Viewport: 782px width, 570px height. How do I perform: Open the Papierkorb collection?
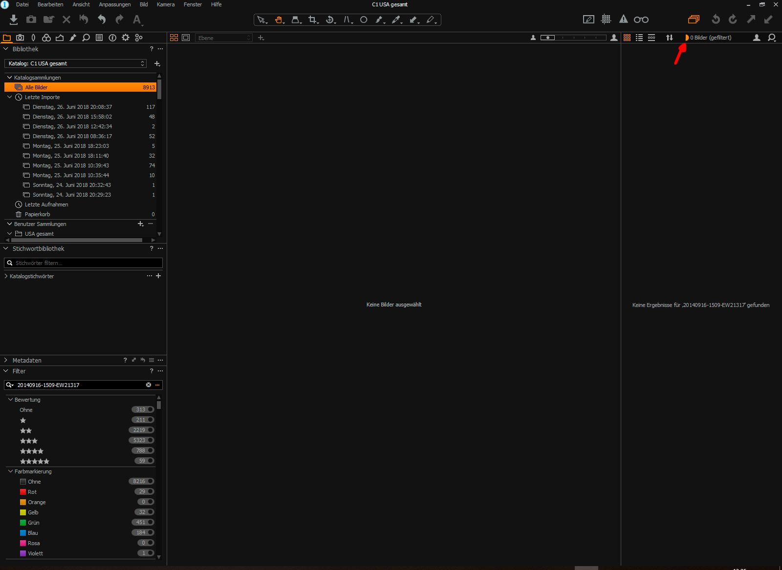pos(37,214)
